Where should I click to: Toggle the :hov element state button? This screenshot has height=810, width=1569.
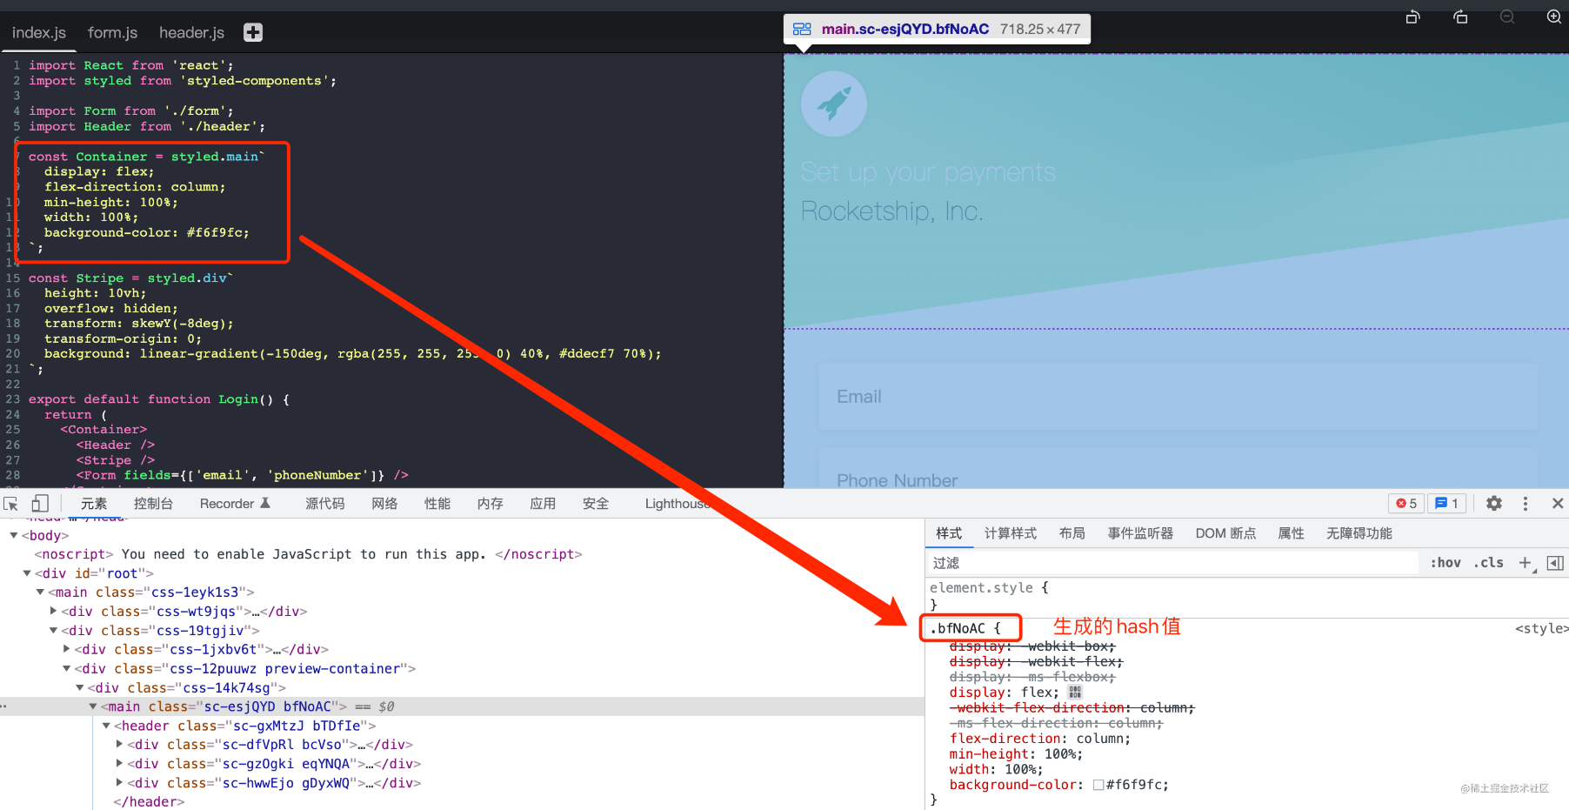[x=1445, y=563]
